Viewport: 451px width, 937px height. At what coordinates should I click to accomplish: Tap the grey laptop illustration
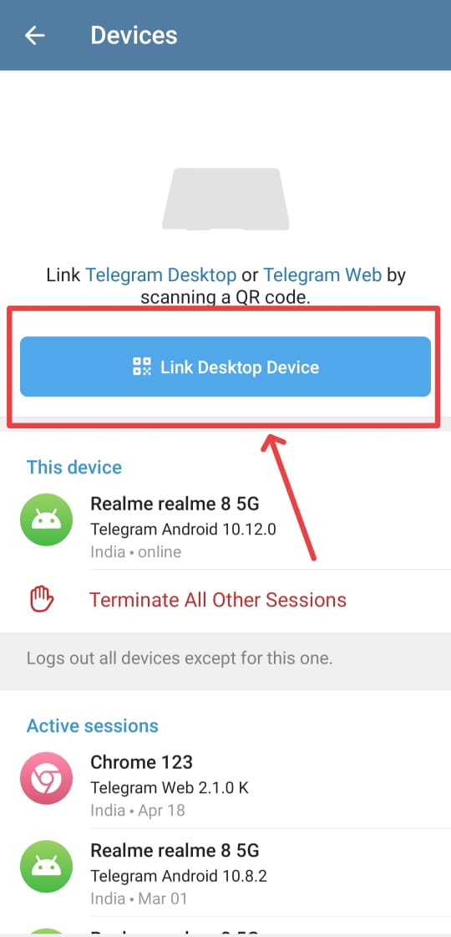pyautogui.click(x=225, y=199)
